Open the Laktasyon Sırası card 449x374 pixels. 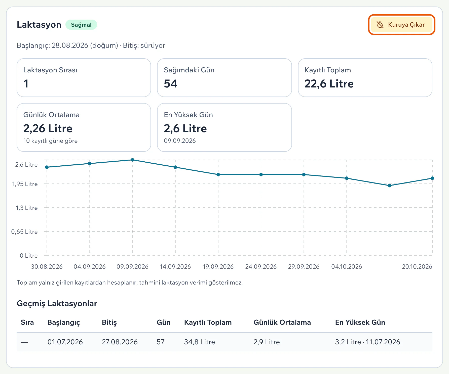(84, 78)
